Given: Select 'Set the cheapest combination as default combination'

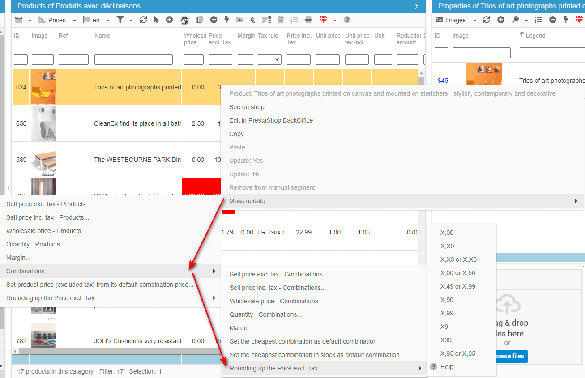Looking at the screenshot, I should [303, 341].
